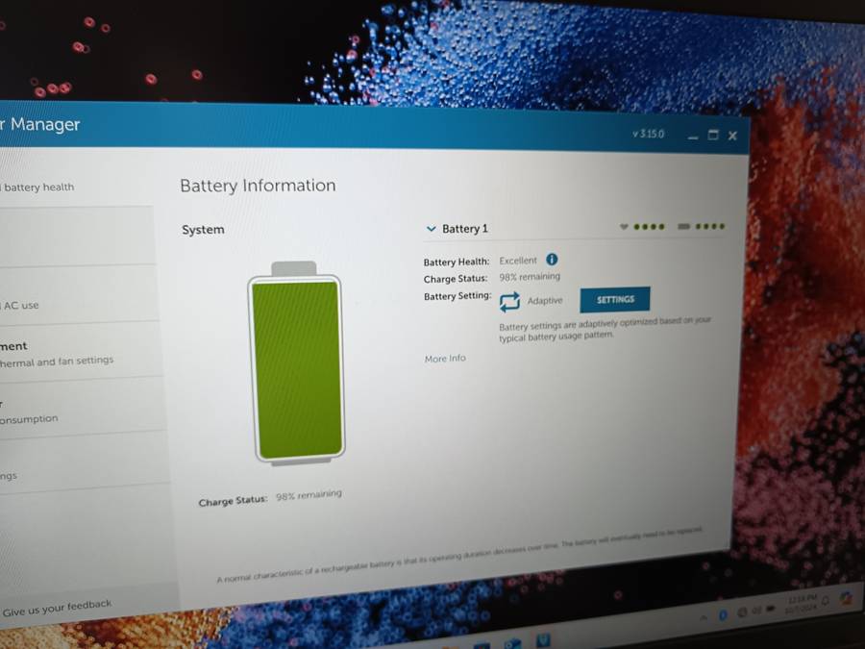Click the taskbar clock and date
The width and height of the screenshot is (865, 649).
[x=801, y=605]
